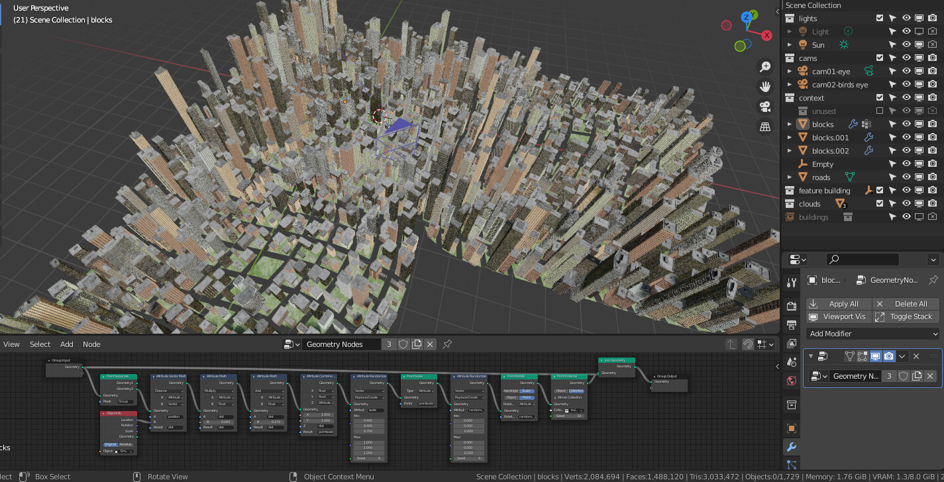Hide the roads object with eye icon
Viewport: 944px width, 482px height.
(906, 177)
